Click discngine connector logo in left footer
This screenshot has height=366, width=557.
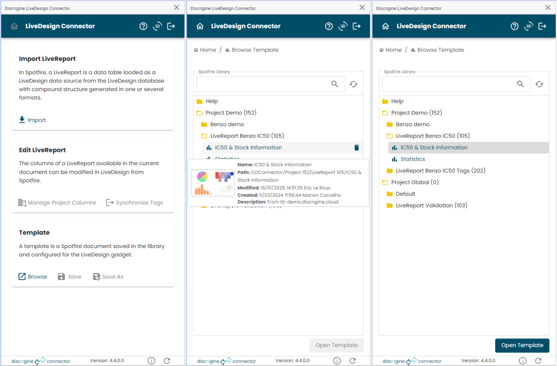[x=41, y=361]
